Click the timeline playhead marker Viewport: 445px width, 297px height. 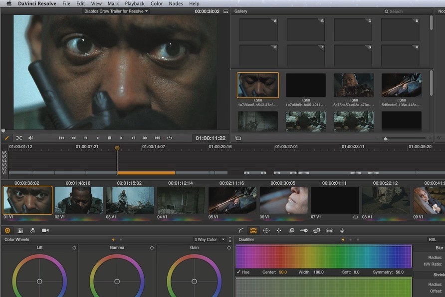pyautogui.click(x=117, y=148)
